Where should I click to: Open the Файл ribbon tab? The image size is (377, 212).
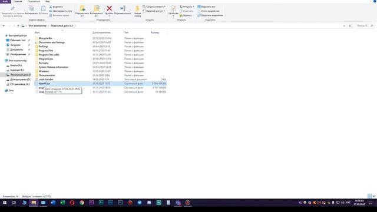[5, 1]
